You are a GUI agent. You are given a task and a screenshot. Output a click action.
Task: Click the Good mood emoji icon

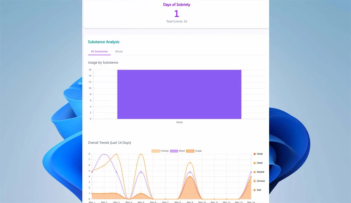coord(254,163)
